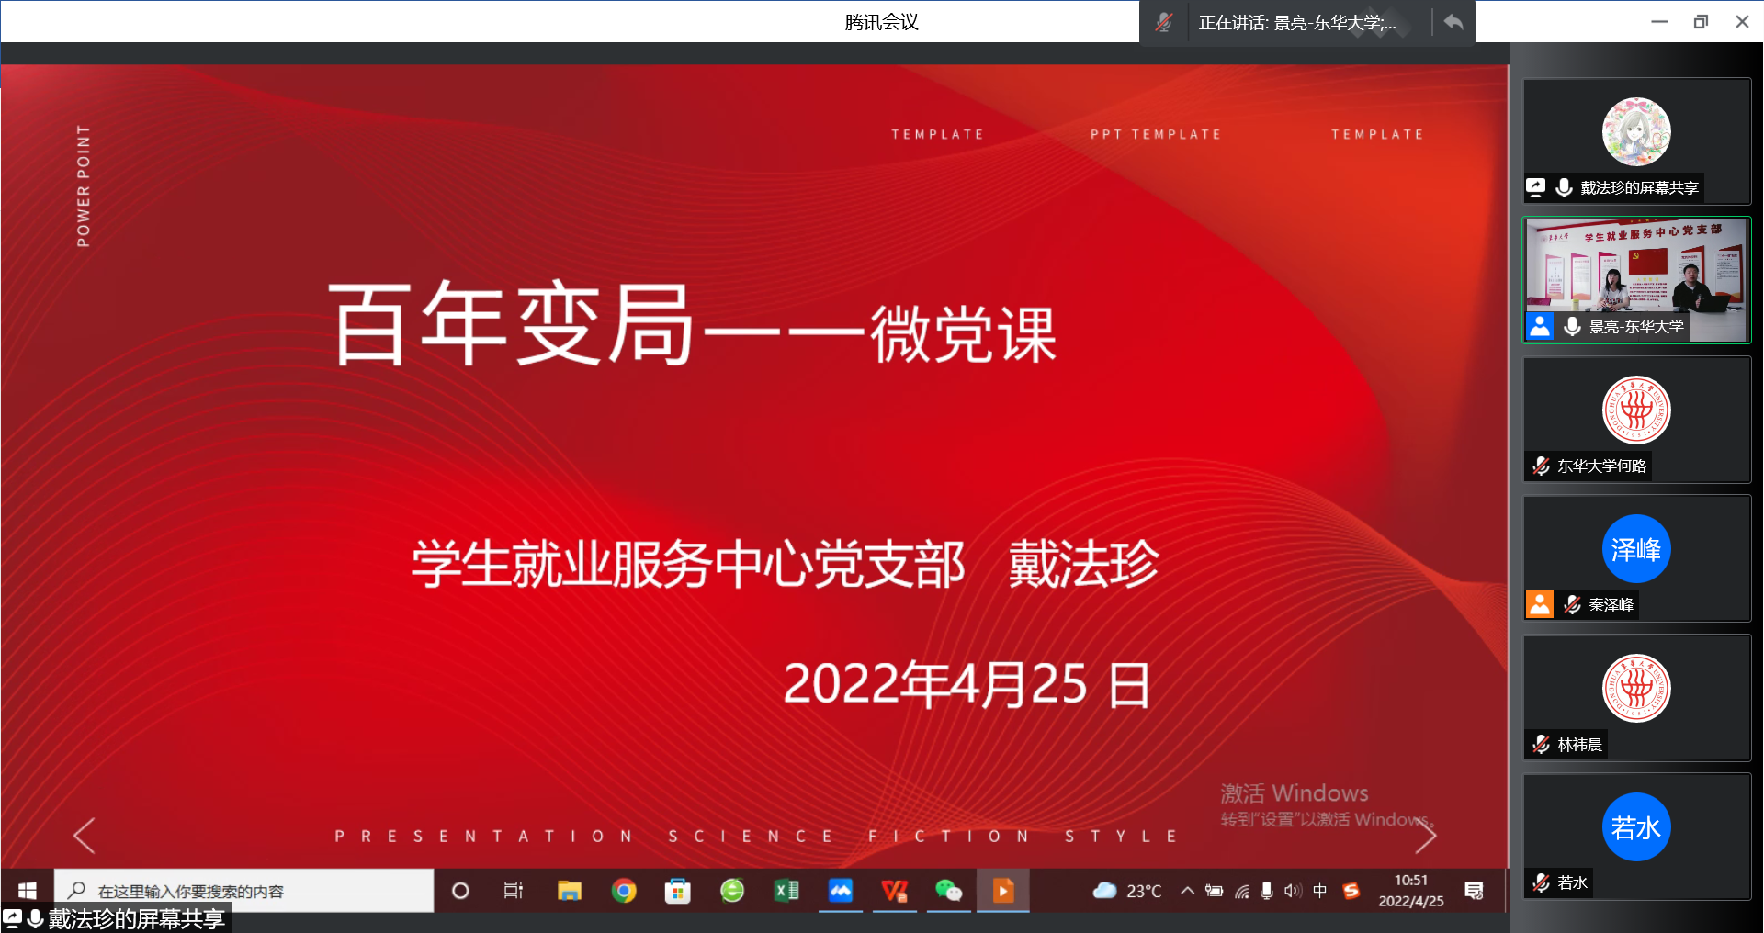
Task: Click the Windows search box
Action: [x=243, y=890]
